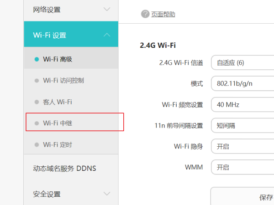This screenshot has width=274, height=205.
Task: Open the Wi-Fi 访问控制 page
Action: (63, 81)
